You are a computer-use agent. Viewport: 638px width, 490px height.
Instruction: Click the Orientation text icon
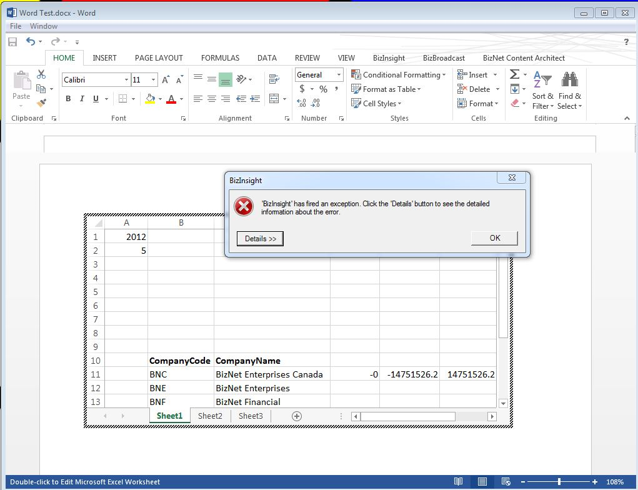point(241,79)
